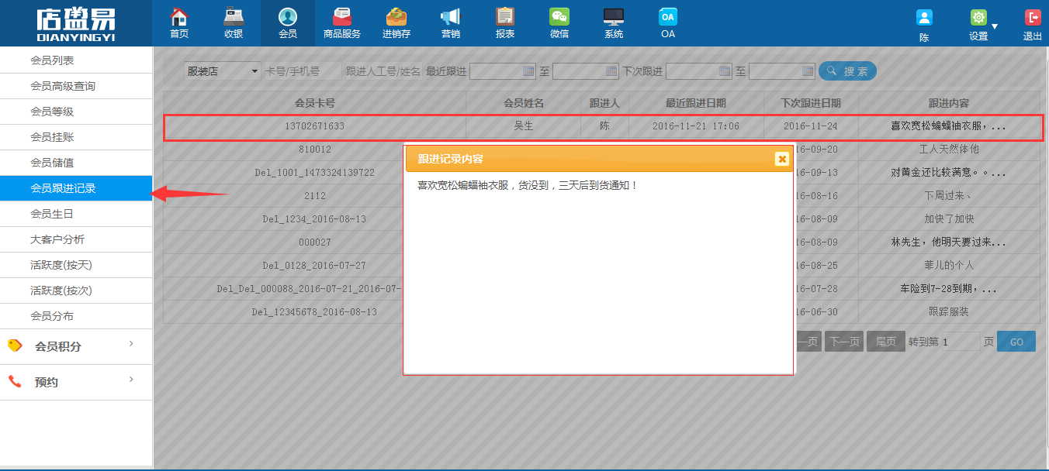Click the 搜索 search button
The width and height of the screenshot is (1049, 471).
[847, 71]
